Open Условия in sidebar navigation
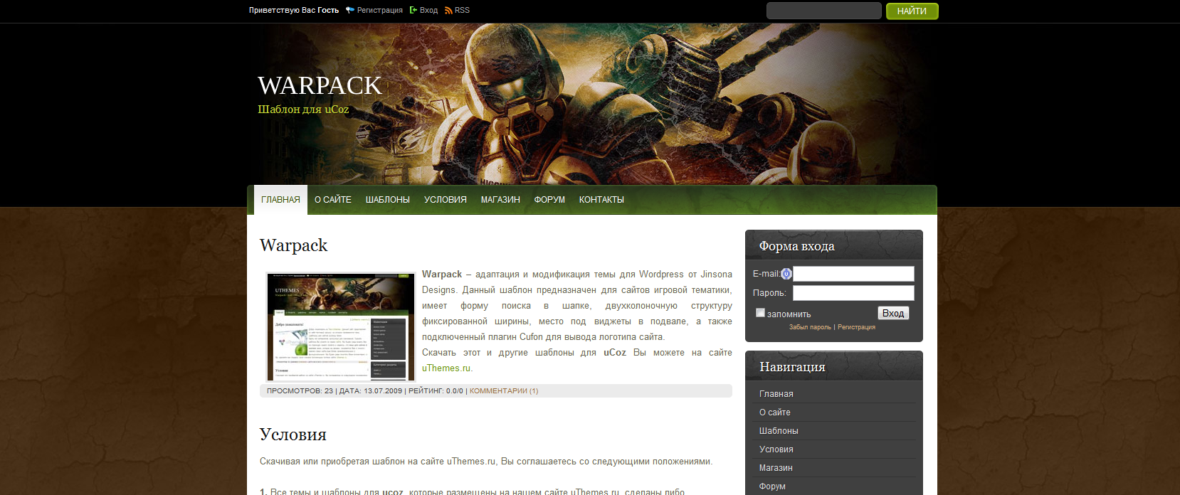The height and width of the screenshot is (495, 1180). coord(776,449)
